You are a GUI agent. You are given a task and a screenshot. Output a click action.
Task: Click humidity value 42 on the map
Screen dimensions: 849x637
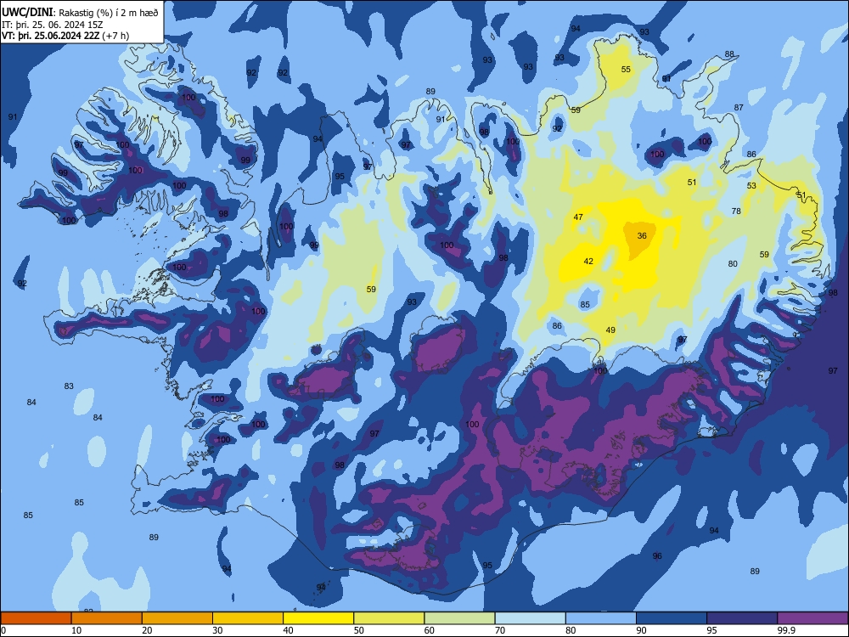(x=588, y=261)
